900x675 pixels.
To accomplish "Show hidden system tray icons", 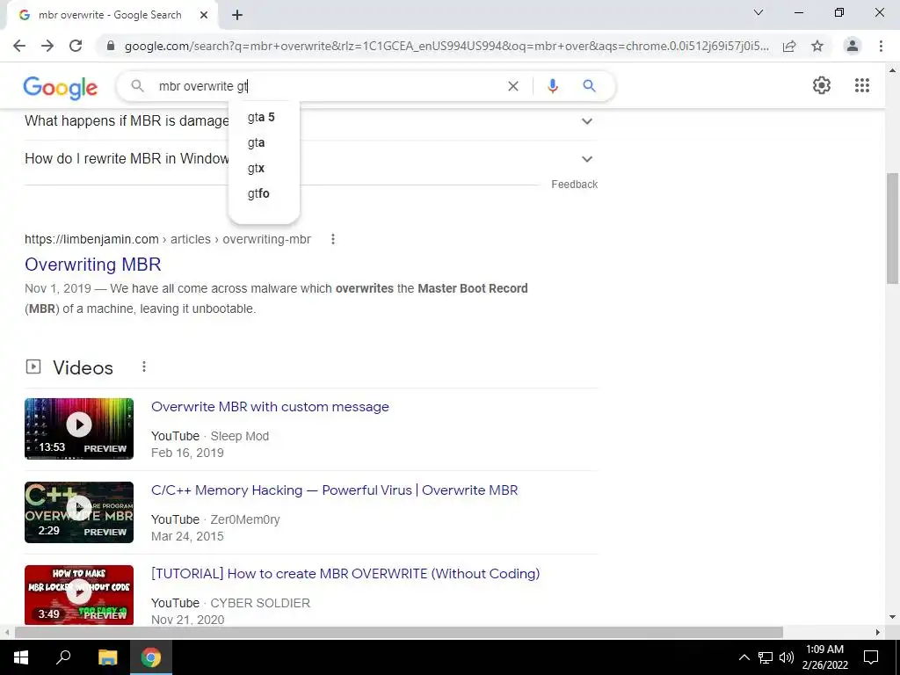I will [x=744, y=657].
